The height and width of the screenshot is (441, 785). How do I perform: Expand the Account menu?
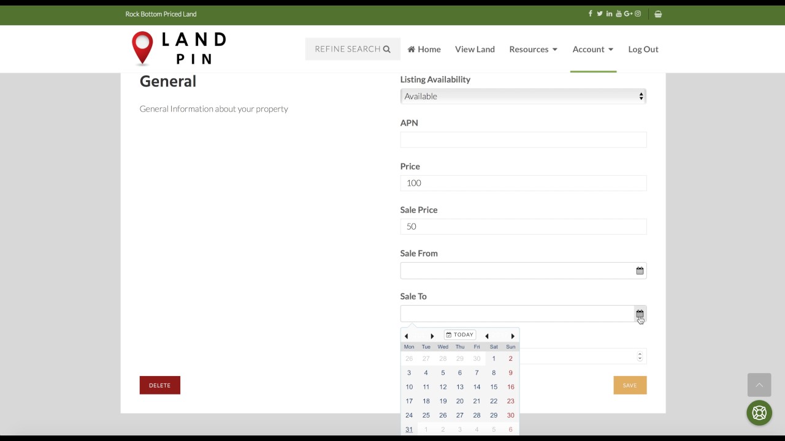592,49
